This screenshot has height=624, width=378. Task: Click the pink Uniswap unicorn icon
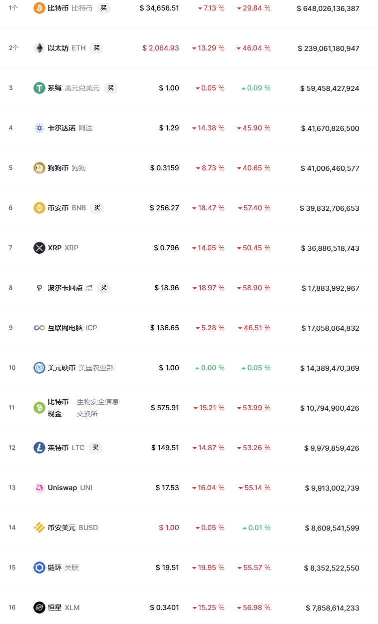39,488
